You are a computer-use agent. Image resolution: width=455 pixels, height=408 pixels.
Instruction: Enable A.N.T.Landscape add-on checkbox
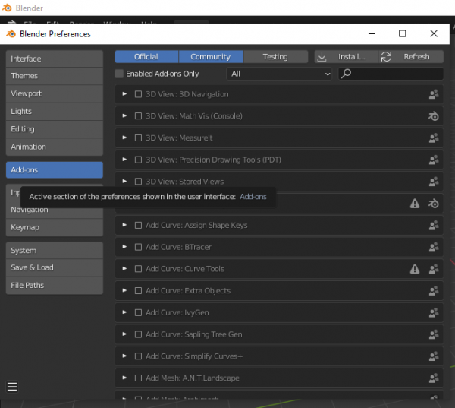pyautogui.click(x=139, y=378)
